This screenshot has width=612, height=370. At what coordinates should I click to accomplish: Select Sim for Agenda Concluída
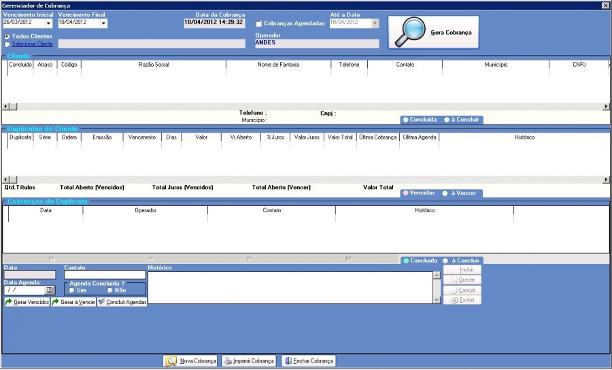[x=71, y=290]
